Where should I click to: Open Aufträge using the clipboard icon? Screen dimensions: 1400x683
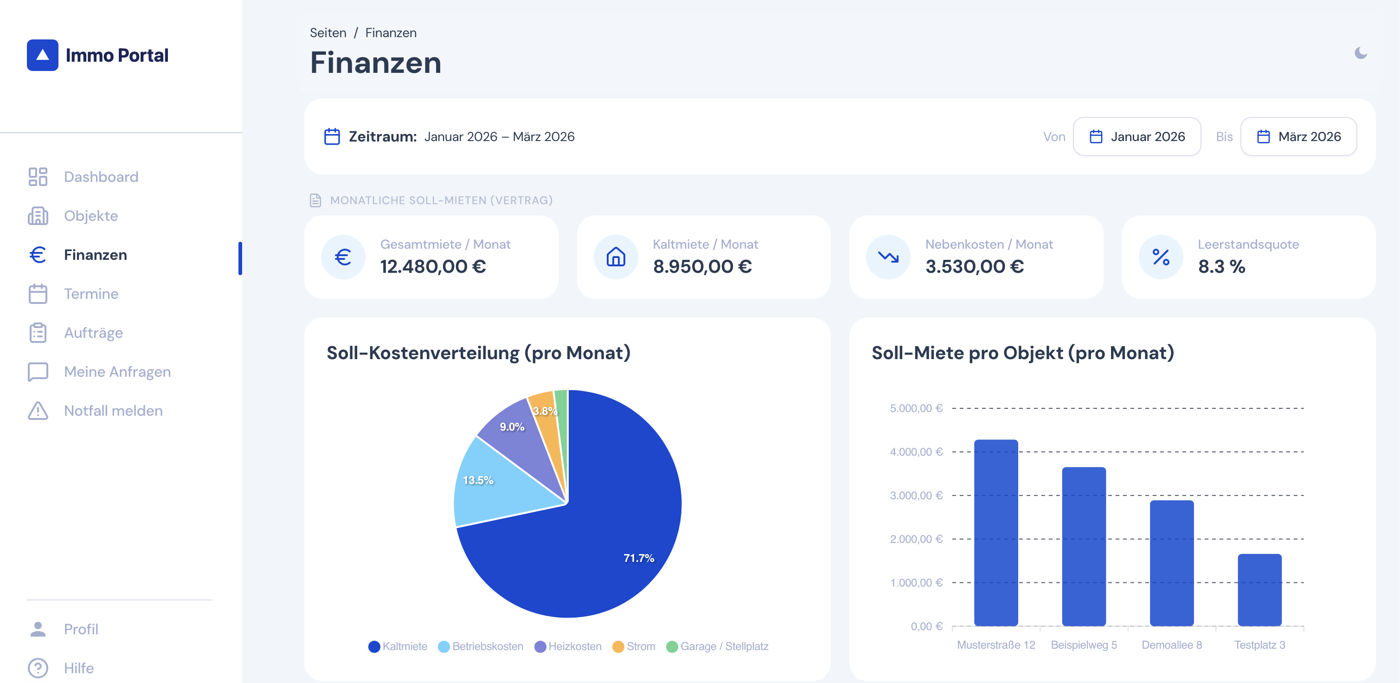click(38, 332)
